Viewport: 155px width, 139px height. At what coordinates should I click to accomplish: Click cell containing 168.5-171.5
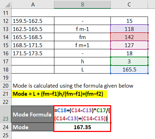[x=33, y=45]
